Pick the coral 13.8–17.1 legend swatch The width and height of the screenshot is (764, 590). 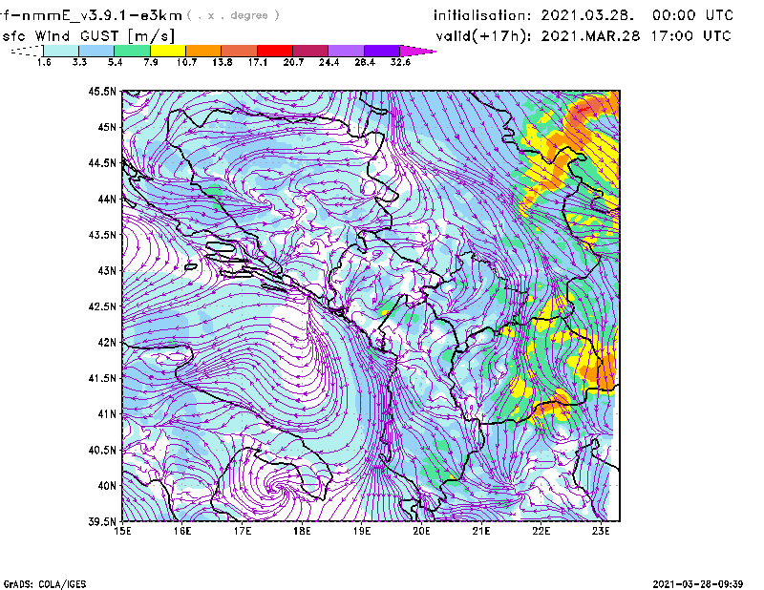(240, 51)
